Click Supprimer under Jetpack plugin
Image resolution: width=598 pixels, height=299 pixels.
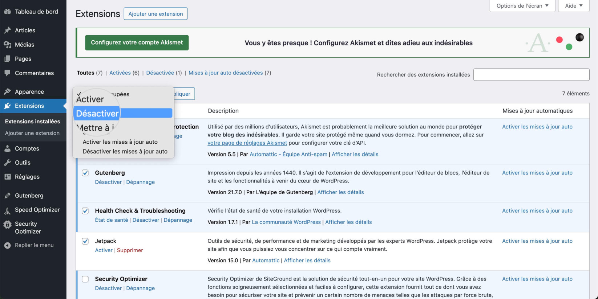130,250
